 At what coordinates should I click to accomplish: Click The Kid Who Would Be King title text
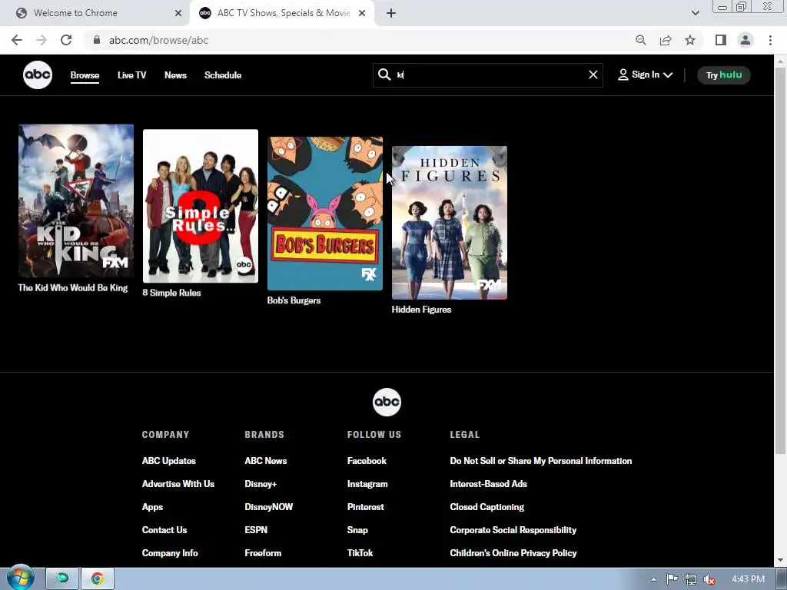click(73, 288)
